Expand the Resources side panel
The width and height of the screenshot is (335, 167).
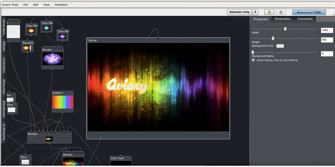[4, 87]
